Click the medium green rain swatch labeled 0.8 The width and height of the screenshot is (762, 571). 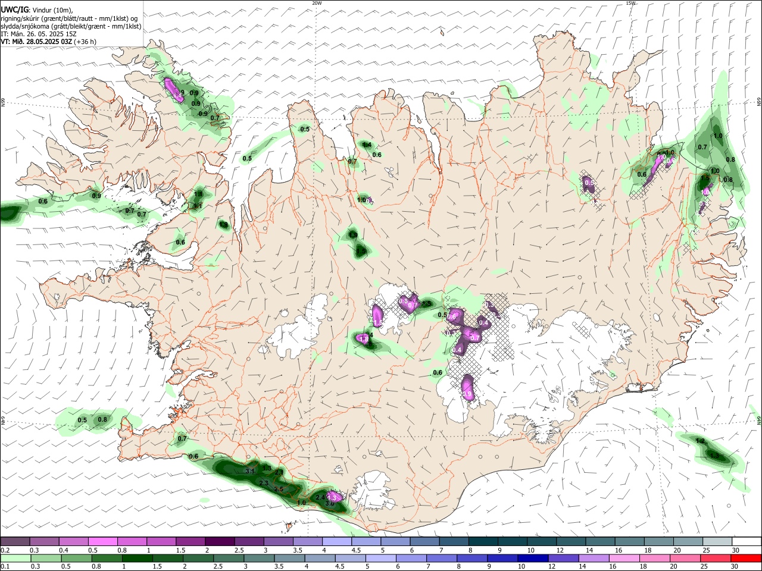click(107, 558)
